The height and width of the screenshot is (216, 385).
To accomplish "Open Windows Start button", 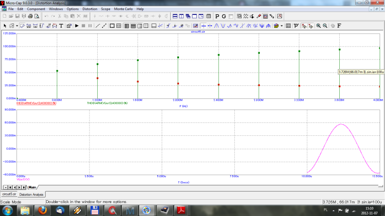I will click(7, 211).
